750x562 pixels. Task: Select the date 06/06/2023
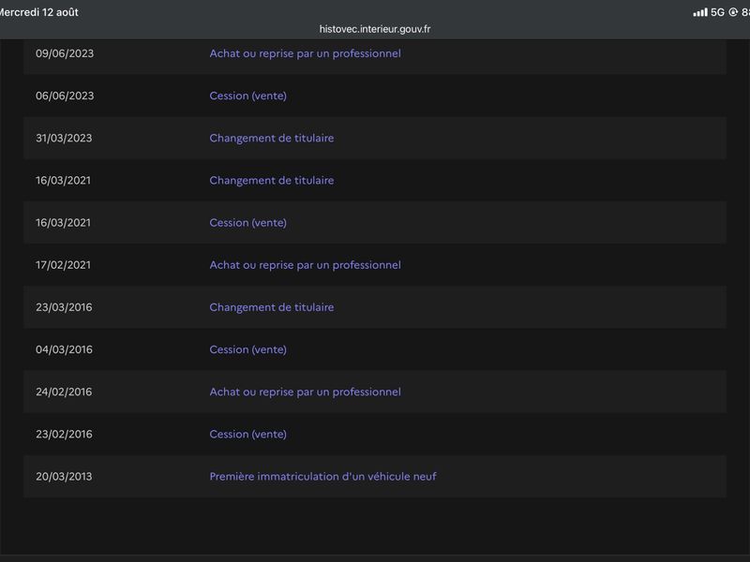click(x=65, y=96)
